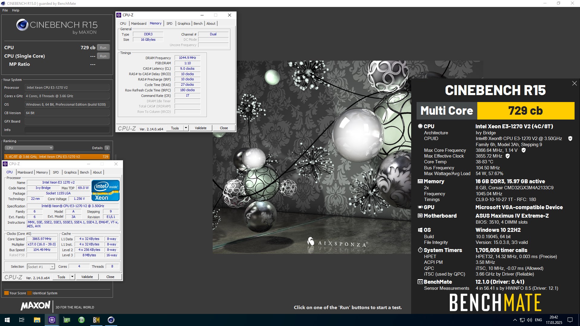580x326 pixels.
Task: Click Close button in lower CPU-Z window
Action: click(x=110, y=277)
